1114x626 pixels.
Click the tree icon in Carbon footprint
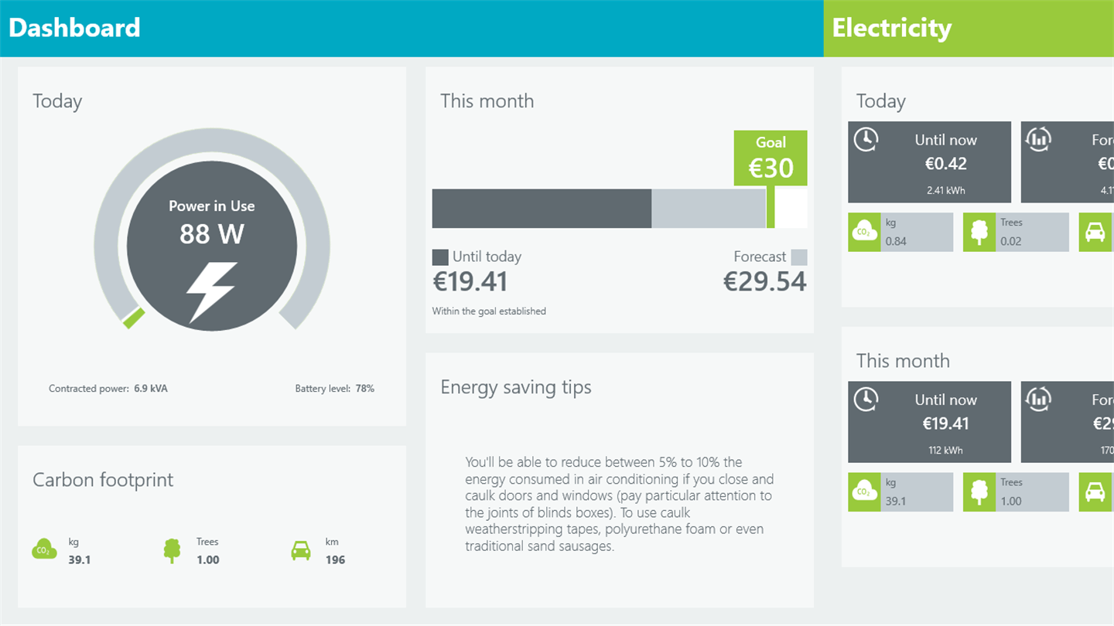(172, 550)
